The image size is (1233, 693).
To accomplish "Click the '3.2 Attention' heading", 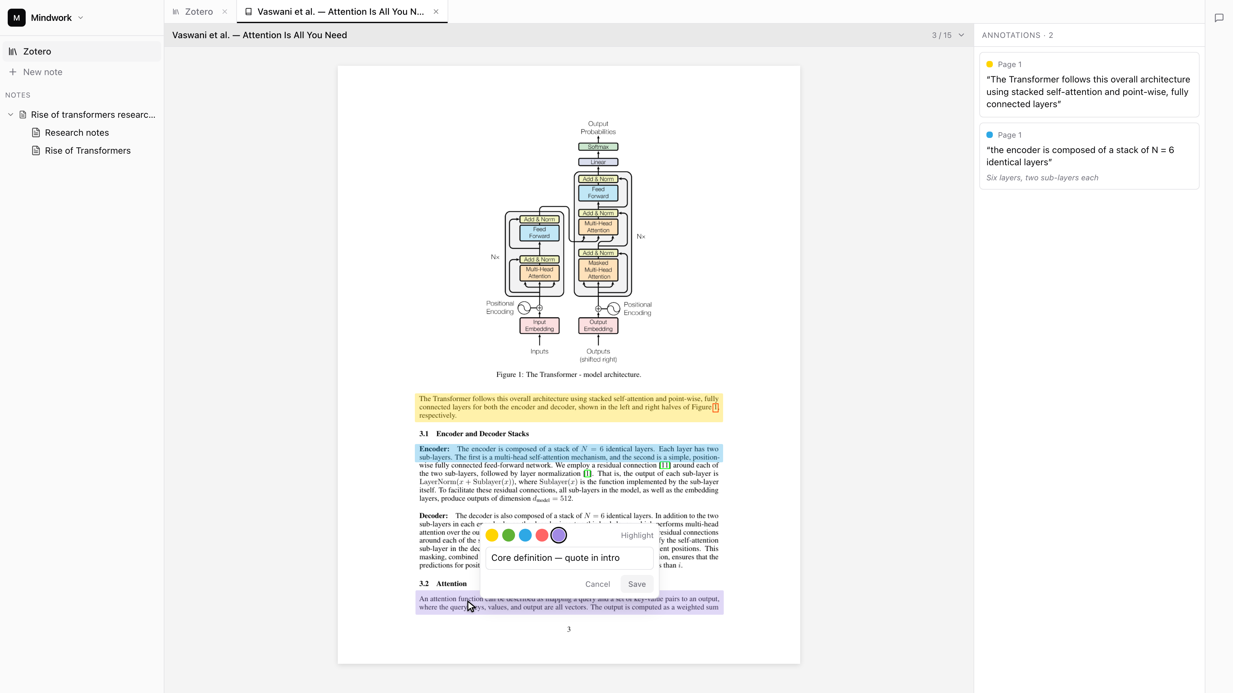I will [x=443, y=584].
